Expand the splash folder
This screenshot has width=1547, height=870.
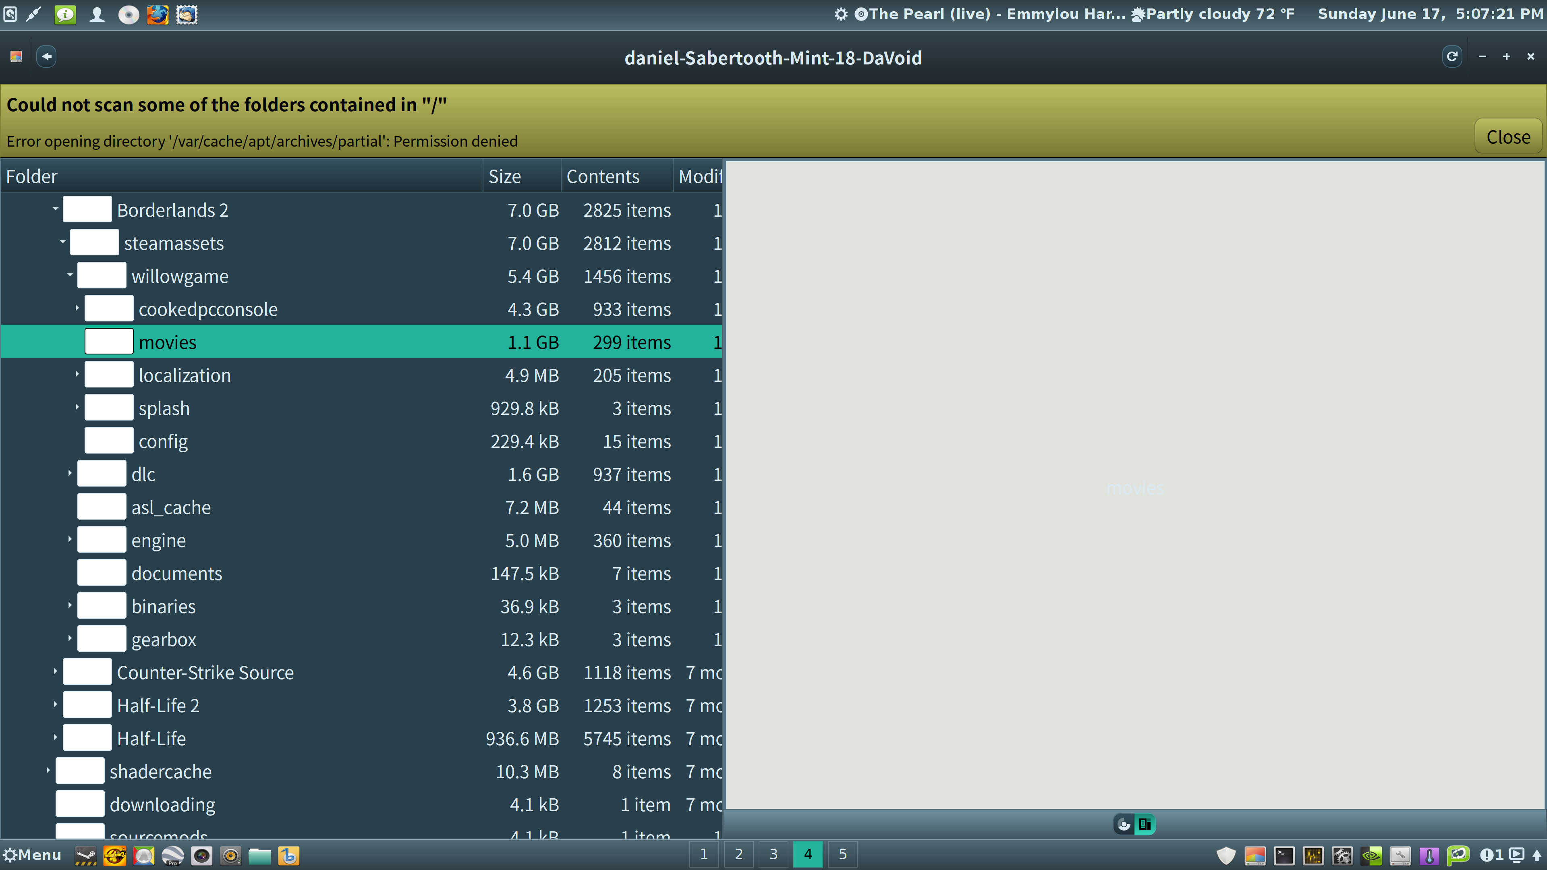[77, 408]
